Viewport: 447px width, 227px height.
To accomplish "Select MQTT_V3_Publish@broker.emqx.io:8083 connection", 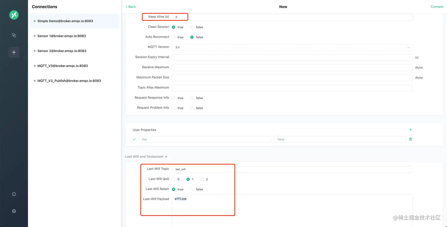I will (75, 81).
